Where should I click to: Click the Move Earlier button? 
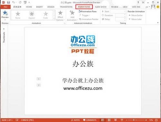[x=136, y=15]
